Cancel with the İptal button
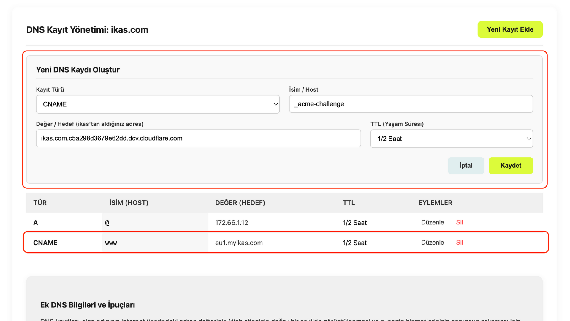This screenshot has width=570, height=321. click(466, 166)
